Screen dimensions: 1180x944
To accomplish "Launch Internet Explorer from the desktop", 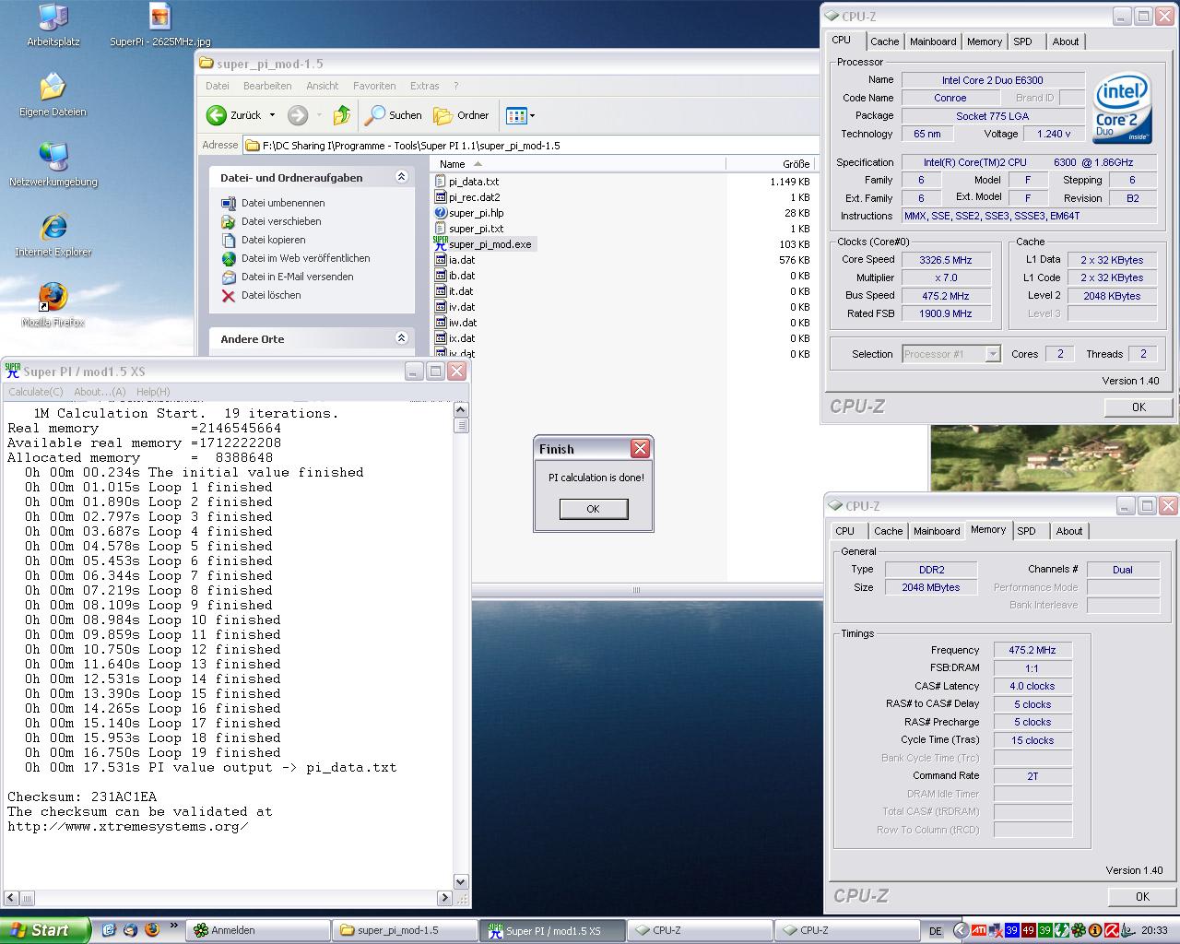I will pyautogui.click(x=53, y=235).
